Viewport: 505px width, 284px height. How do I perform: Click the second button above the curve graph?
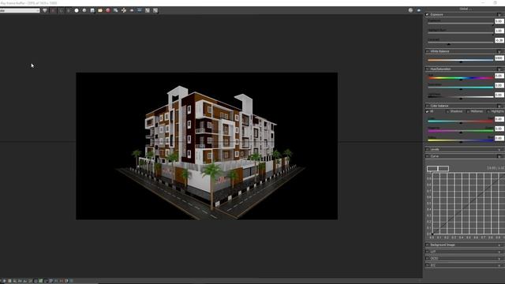pos(443,168)
